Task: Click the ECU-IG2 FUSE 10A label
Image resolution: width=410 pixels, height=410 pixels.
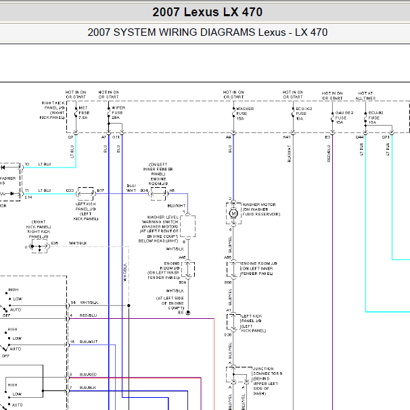Action: 304,113
